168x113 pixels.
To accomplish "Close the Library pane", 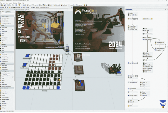I will pos(14,10).
